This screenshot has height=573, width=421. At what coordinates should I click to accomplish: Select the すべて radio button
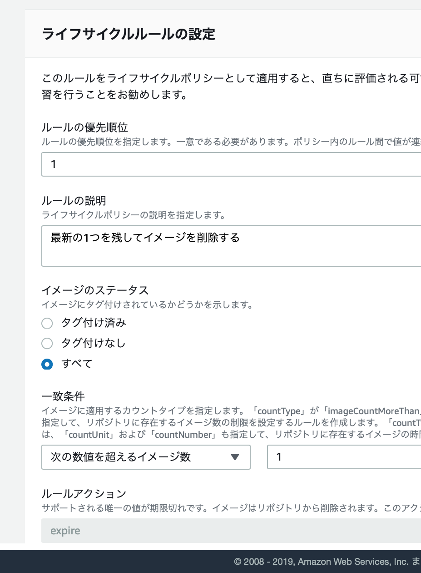point(47,364)
